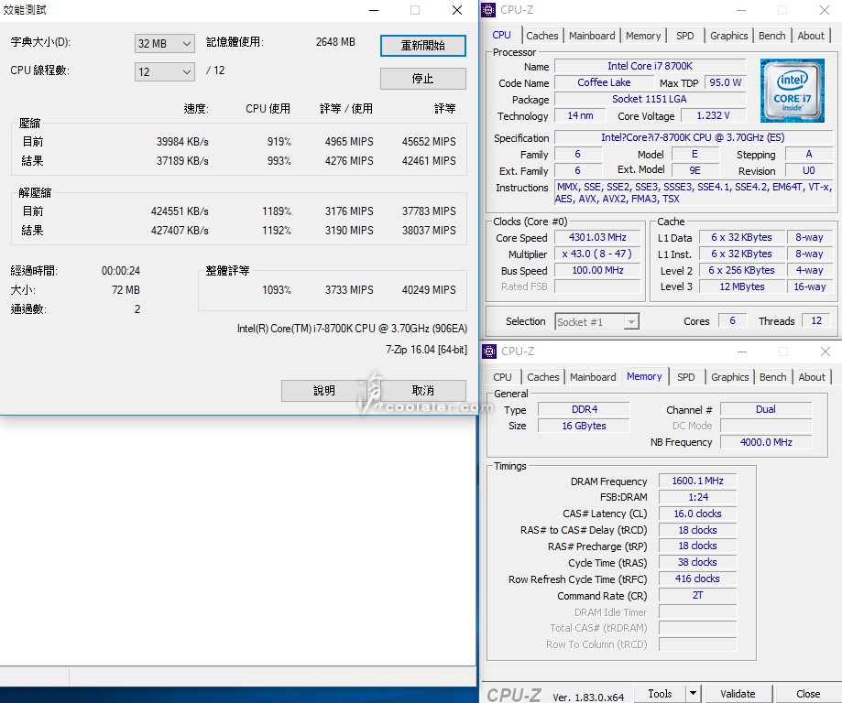Switch to Graphics tab in bottom CPU-Z window

coord(730,377)
